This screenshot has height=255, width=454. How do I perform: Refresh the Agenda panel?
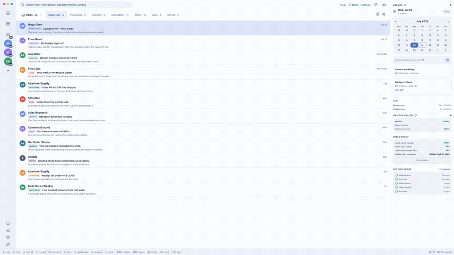(x=405, y=5)
